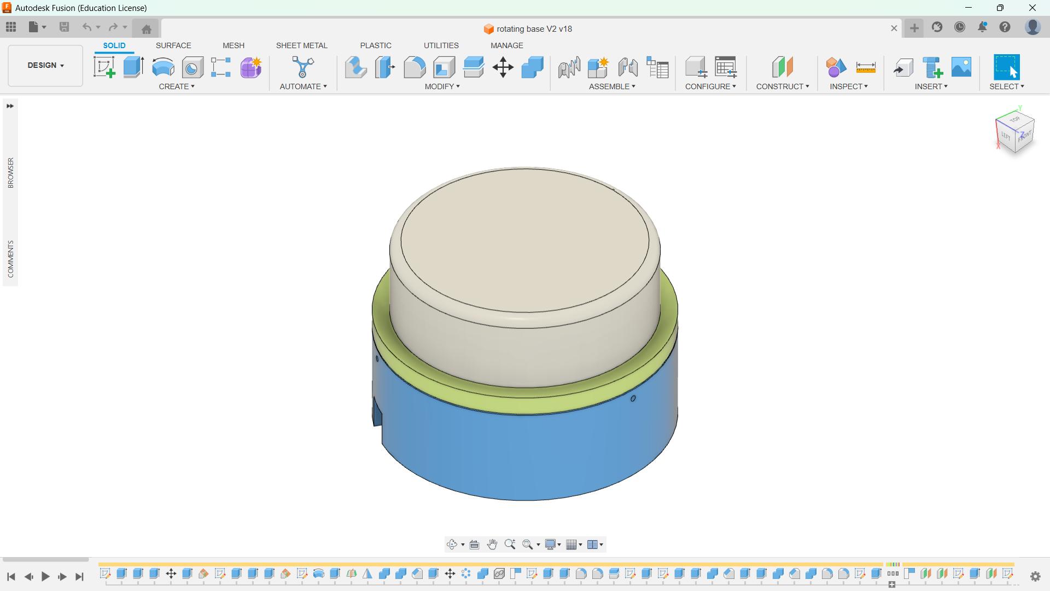Select the Create Sketch tool
This screenshot has width=1050, height=591.
pyautogui.click(x=104, y=67)
